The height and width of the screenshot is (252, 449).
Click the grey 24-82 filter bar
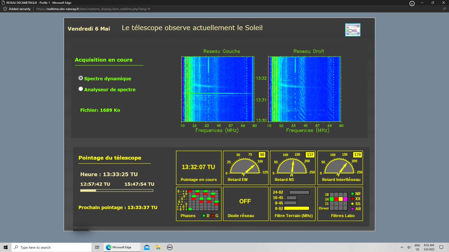299,192
